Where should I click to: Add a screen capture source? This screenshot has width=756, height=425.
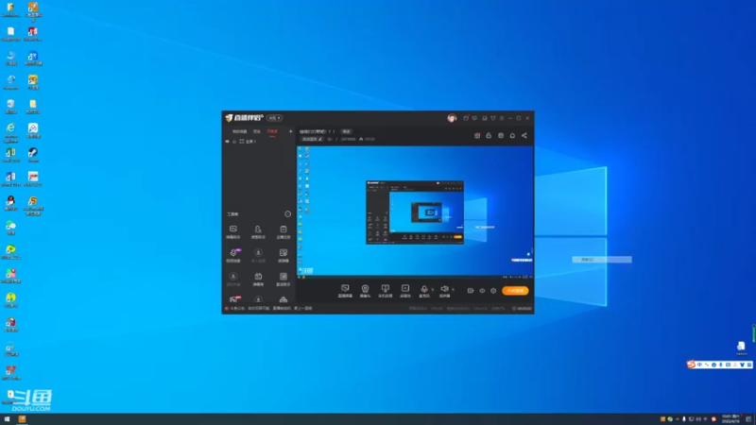[x=345, y=291]
